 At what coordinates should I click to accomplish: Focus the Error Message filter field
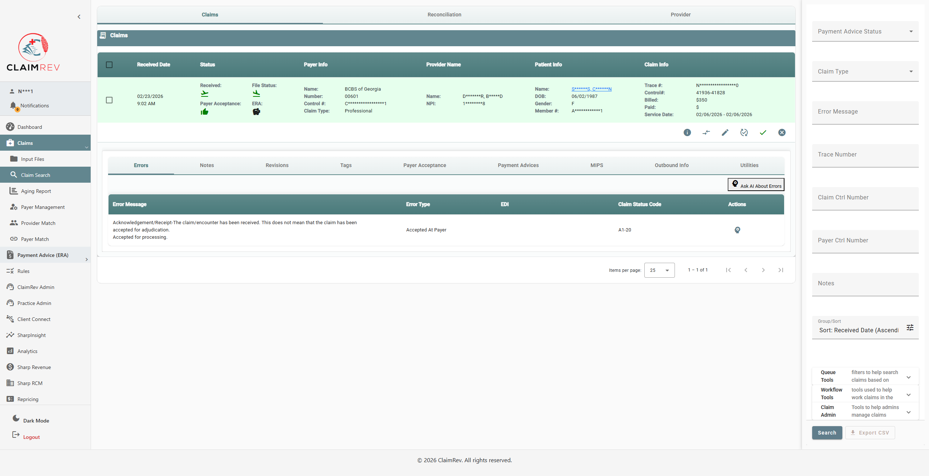coord(865,112)
